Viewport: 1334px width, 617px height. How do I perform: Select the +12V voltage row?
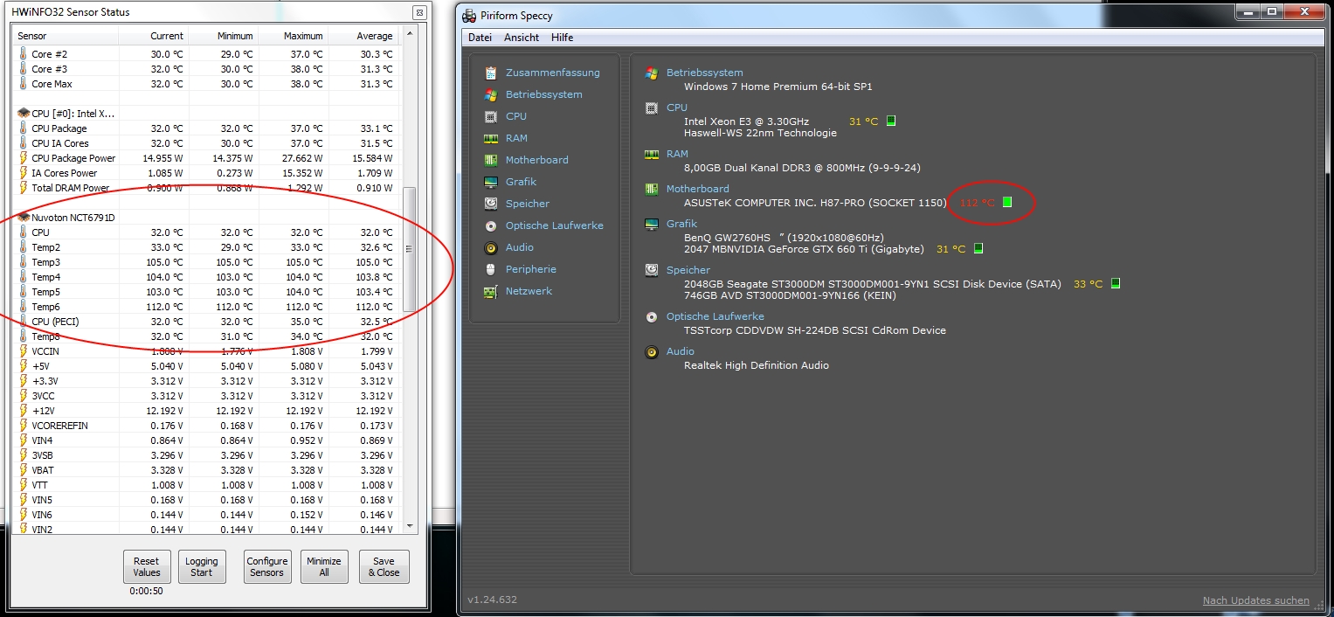click(x=207, y=411)
